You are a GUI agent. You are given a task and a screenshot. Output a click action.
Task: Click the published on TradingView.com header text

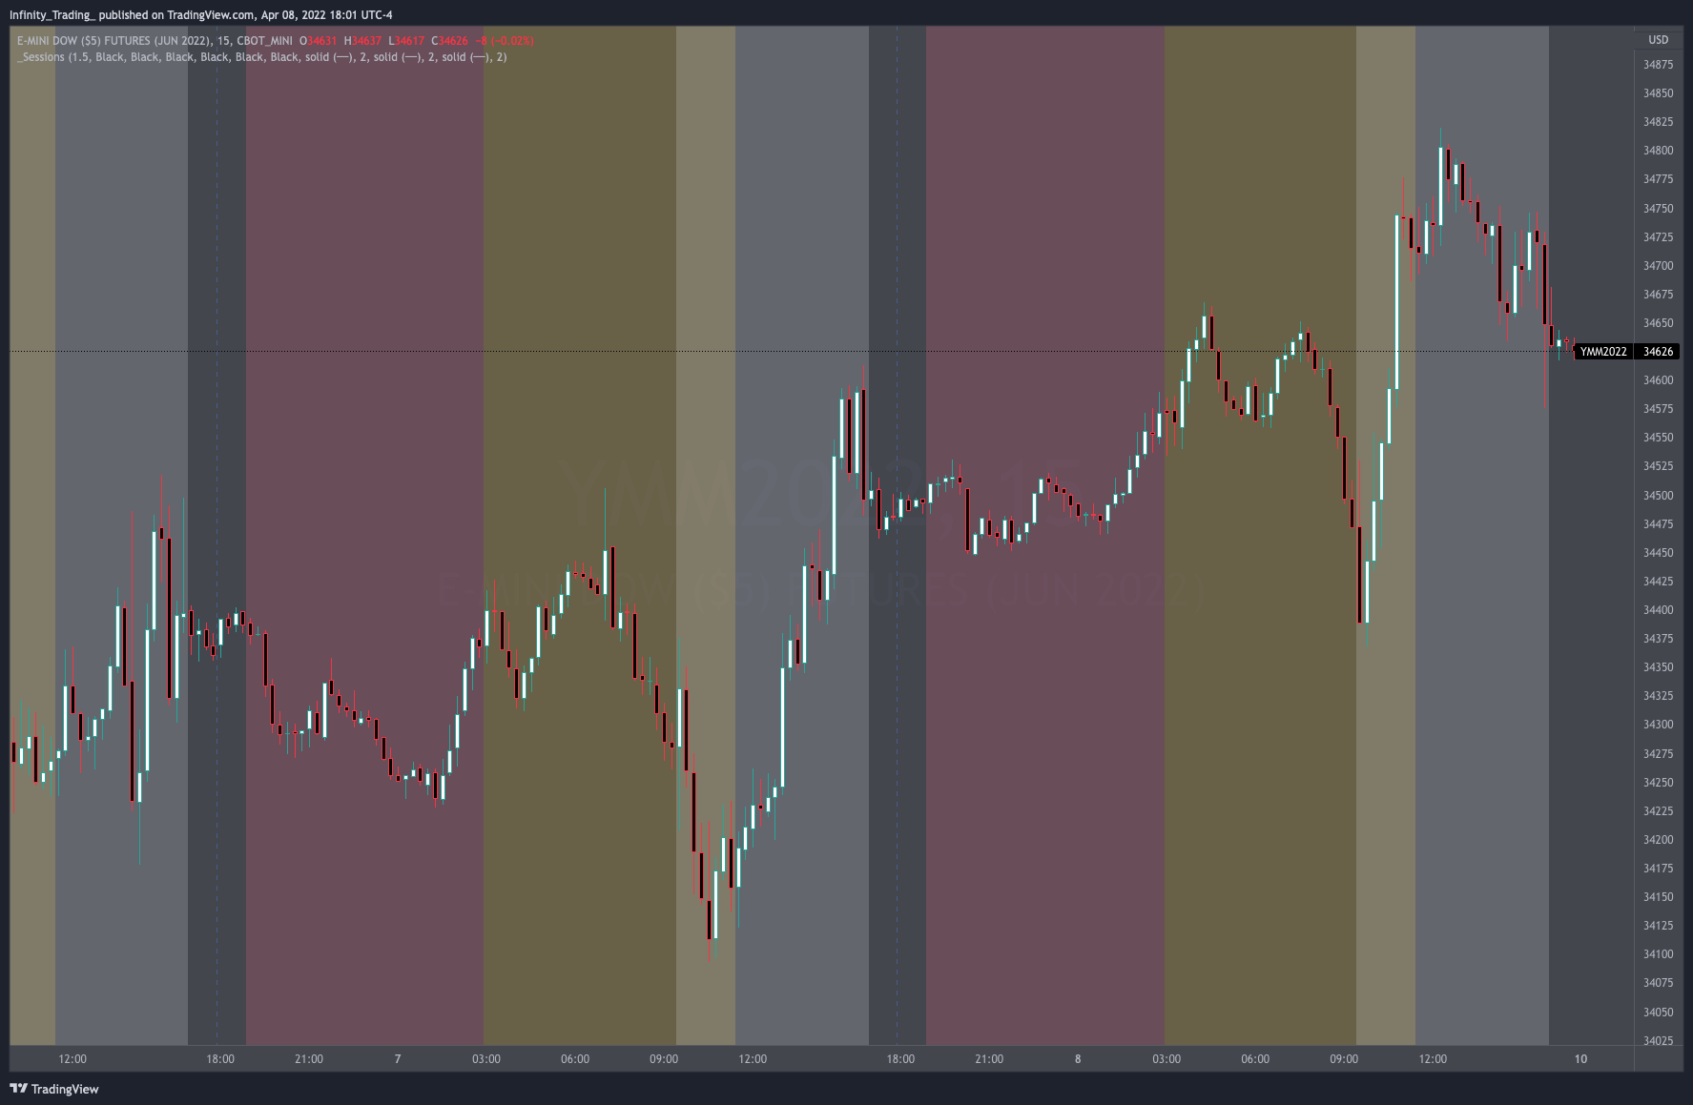pyautogui.click(x=176, y=15)
